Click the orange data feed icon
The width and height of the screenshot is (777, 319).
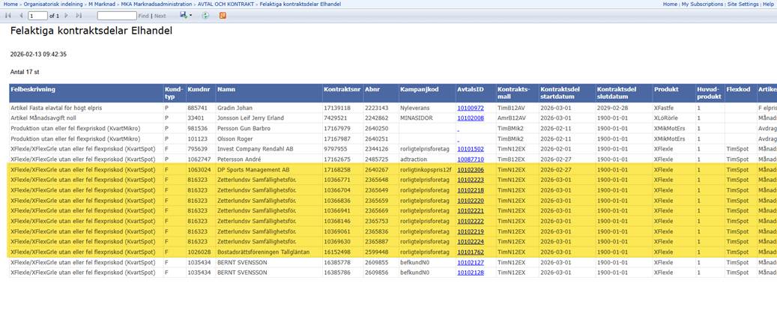(x=223, y=16)
